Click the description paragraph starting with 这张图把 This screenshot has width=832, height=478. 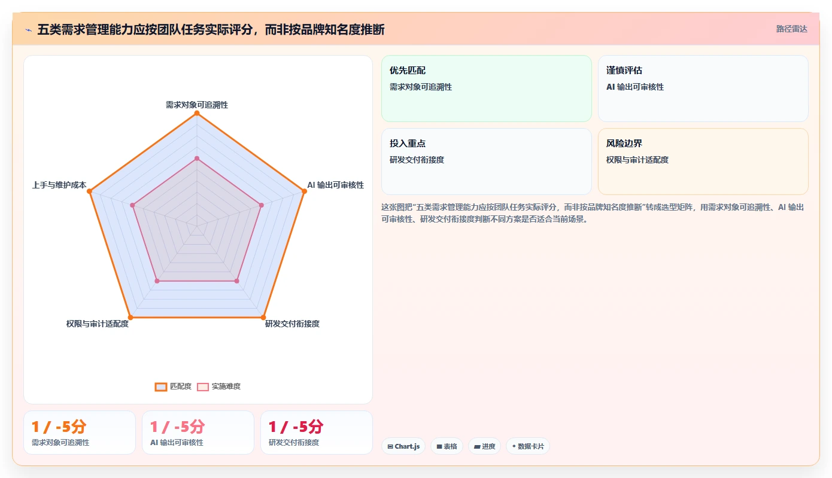point(593,213)
